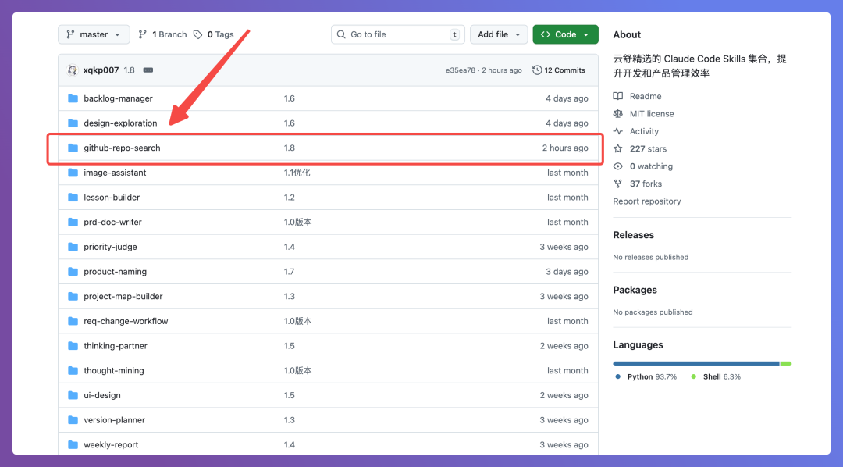Open the github-repo-search folder
The image size is (843, 467).
point(122,148)
